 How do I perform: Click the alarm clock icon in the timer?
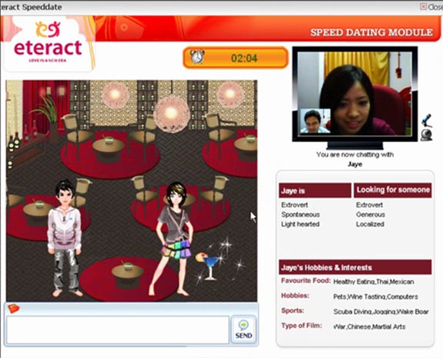click(197, 56)
